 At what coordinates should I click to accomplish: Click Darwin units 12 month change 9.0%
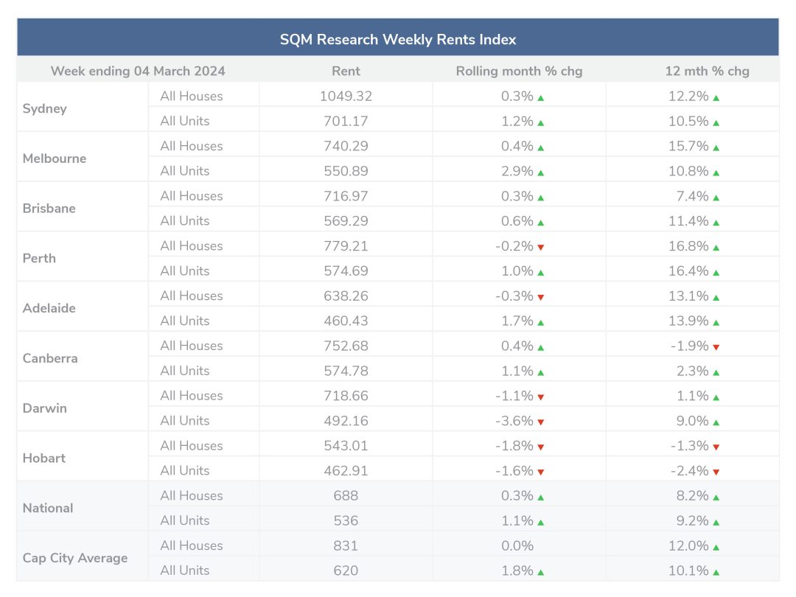(x=692, y=420)
